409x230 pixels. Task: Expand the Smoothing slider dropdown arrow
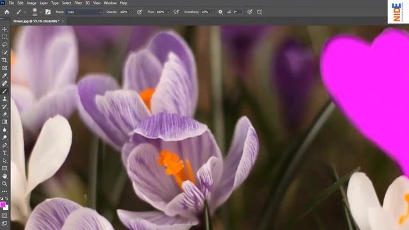click(x=213, y=12)
